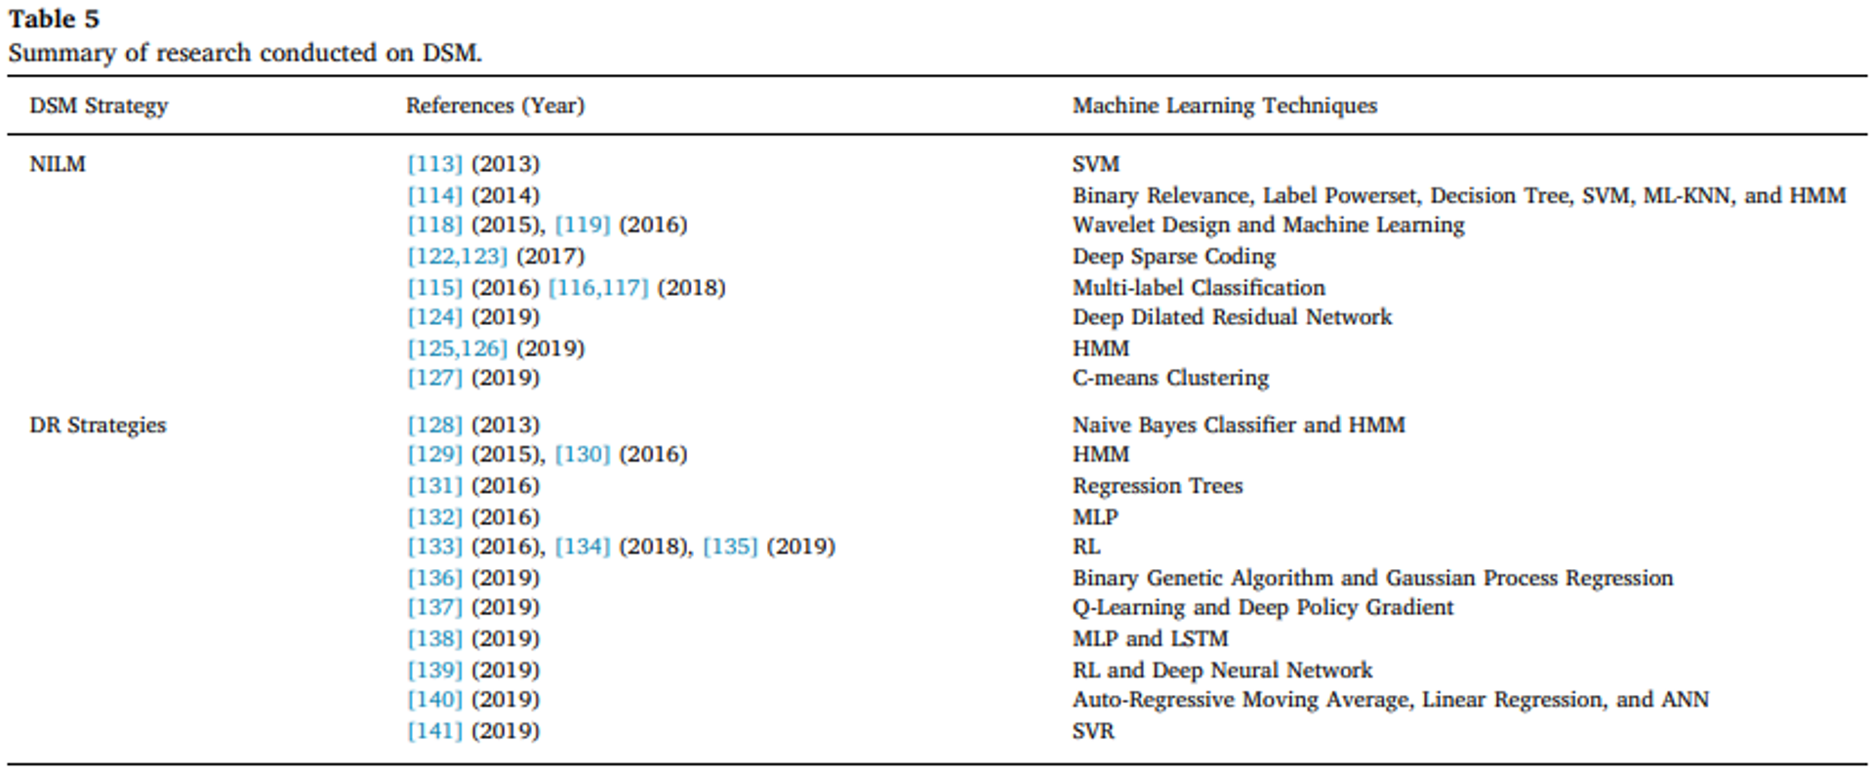Screen dimensions: 1874x774
Task: Open citation link [113]
Action: pos(434,164)
